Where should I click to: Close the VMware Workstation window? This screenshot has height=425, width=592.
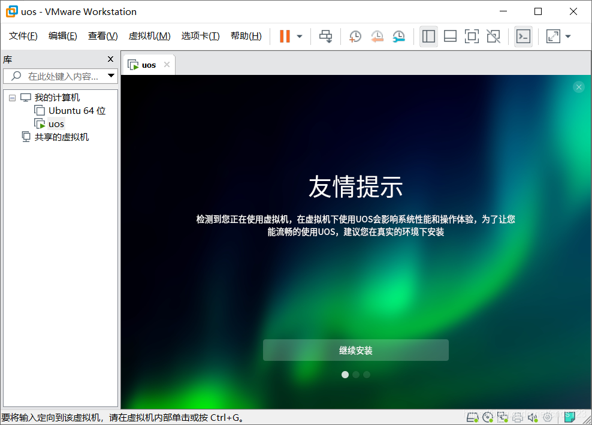click(x=573, y=11)
